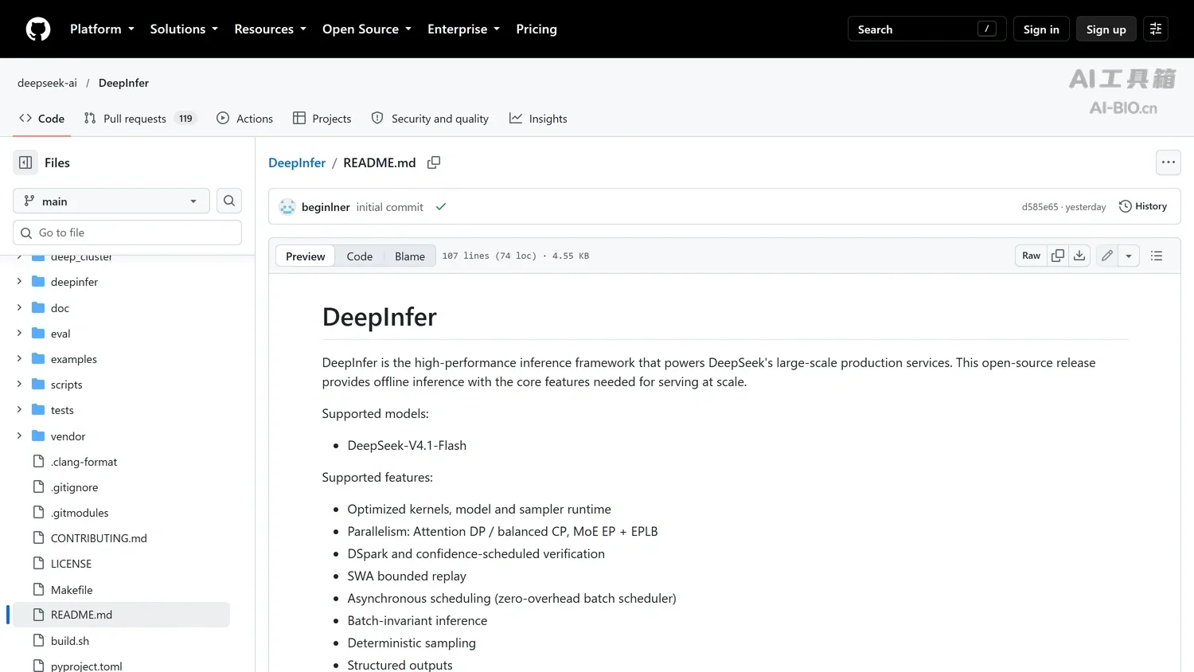The image size is (1194, 672).
Task: Open the main branch selector dropdown
Action: coord(111,201)
